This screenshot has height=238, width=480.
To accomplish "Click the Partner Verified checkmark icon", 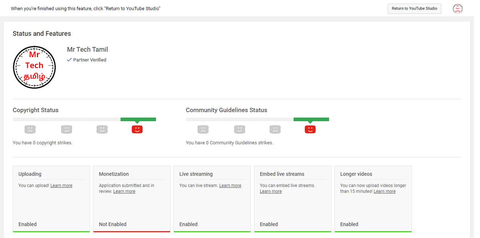I will click(x=69, y=60).
